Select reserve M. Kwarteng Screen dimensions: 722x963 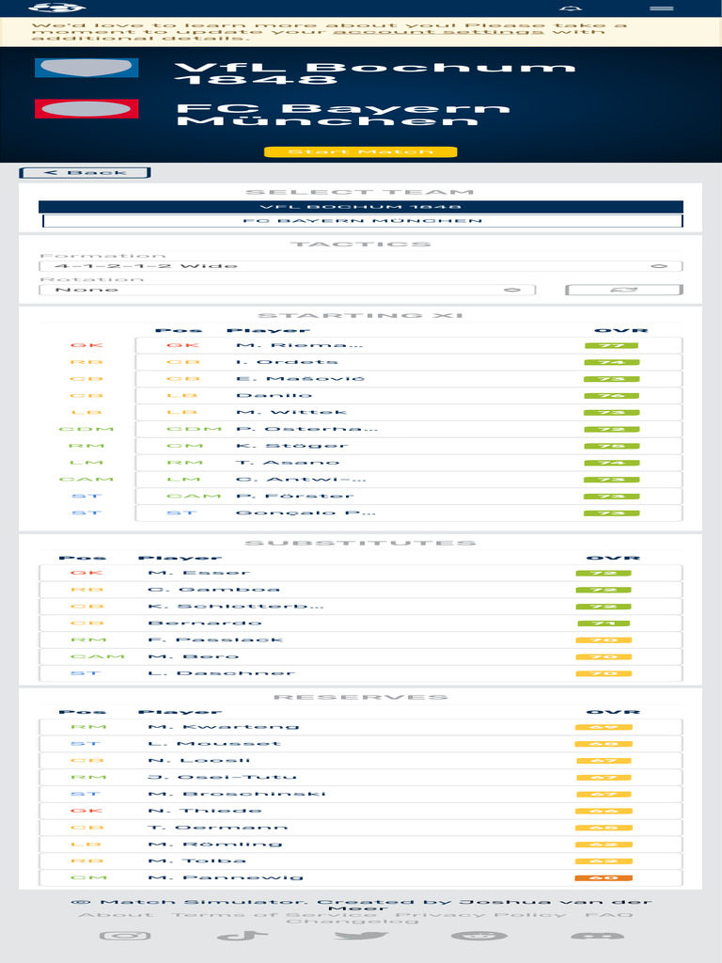coord(361,727)
